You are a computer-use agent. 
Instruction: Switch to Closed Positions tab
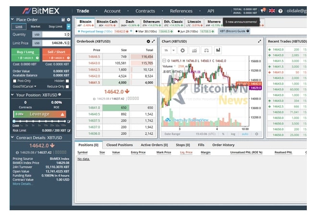[x=120, y=145]
